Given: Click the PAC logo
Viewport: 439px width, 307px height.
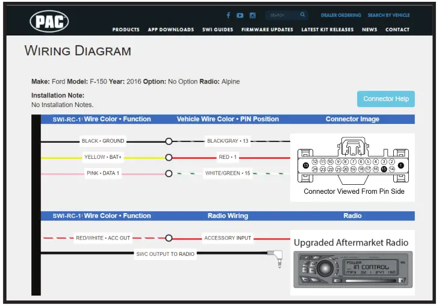Looking at the screenshot, I should (49, 21).
